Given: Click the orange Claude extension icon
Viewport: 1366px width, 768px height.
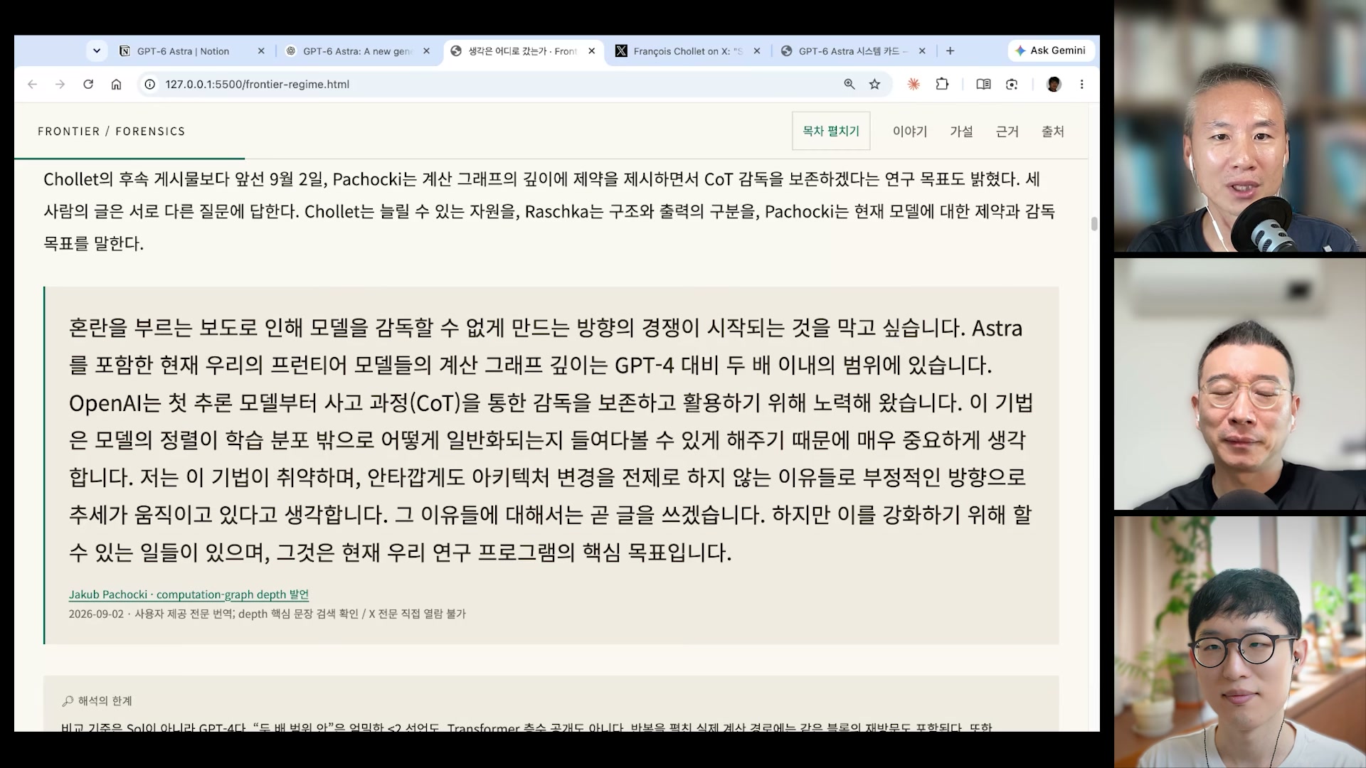Looking at the screenshot, I should tap(914, 84).
